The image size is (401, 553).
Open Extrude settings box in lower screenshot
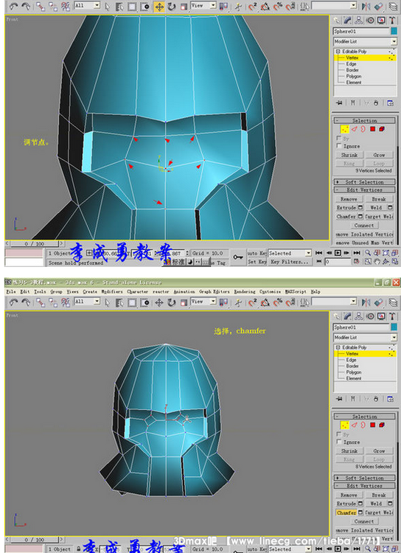point(360,504)
